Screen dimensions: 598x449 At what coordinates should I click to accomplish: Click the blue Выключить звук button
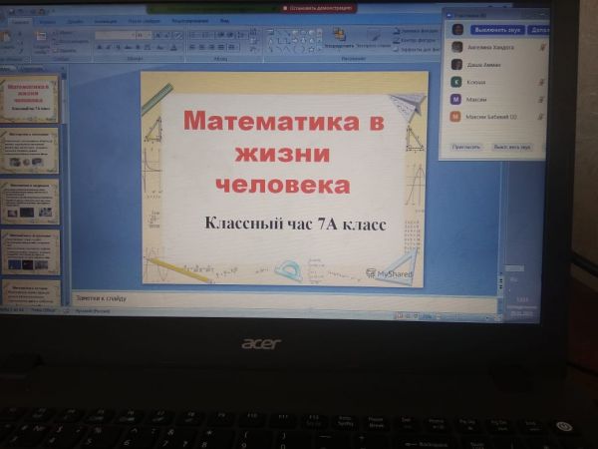point(497,29)
